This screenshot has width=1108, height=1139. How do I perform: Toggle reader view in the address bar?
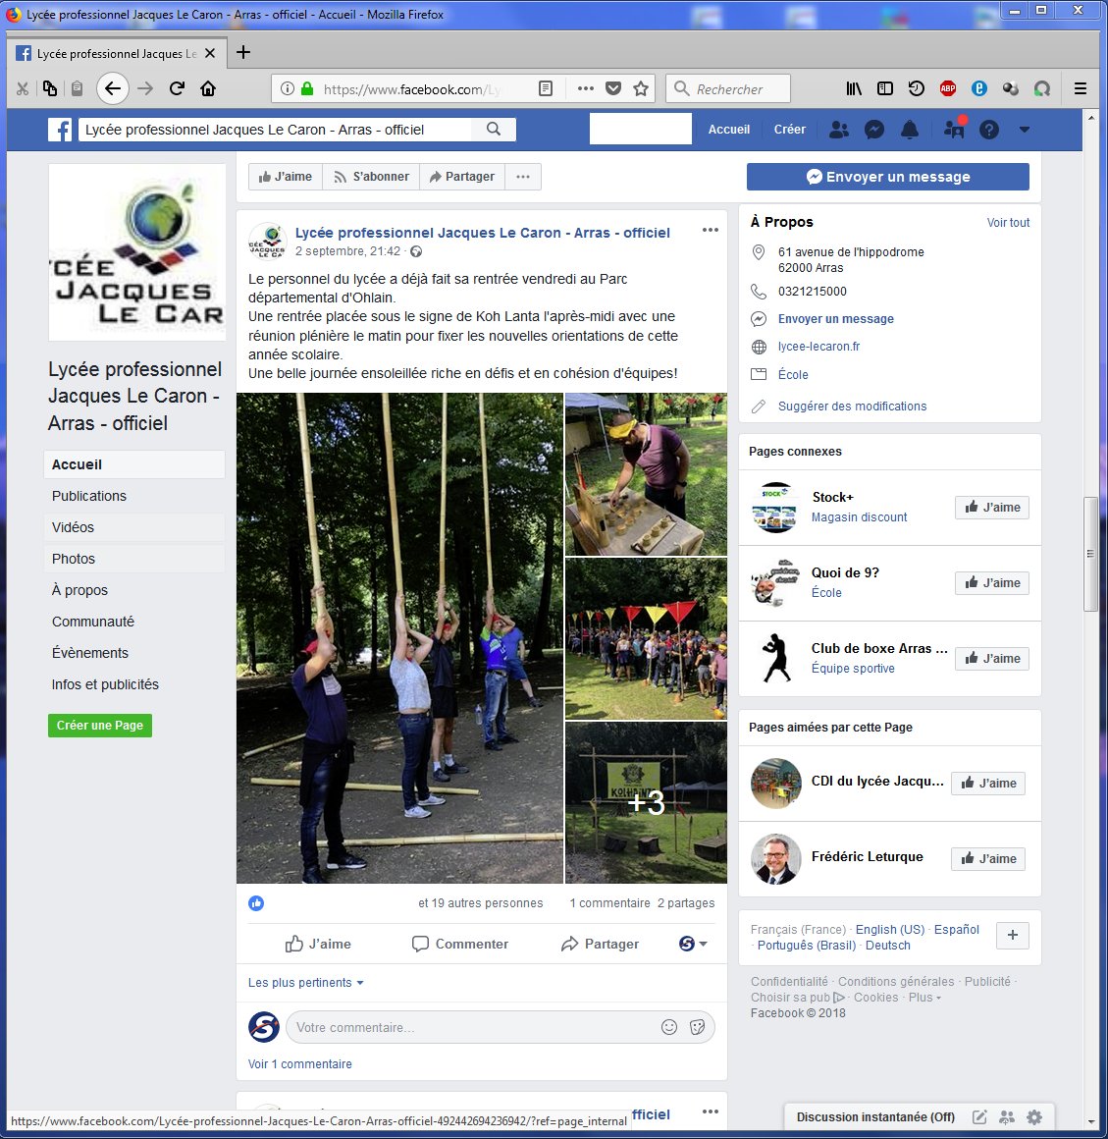(x=546, y=88)
